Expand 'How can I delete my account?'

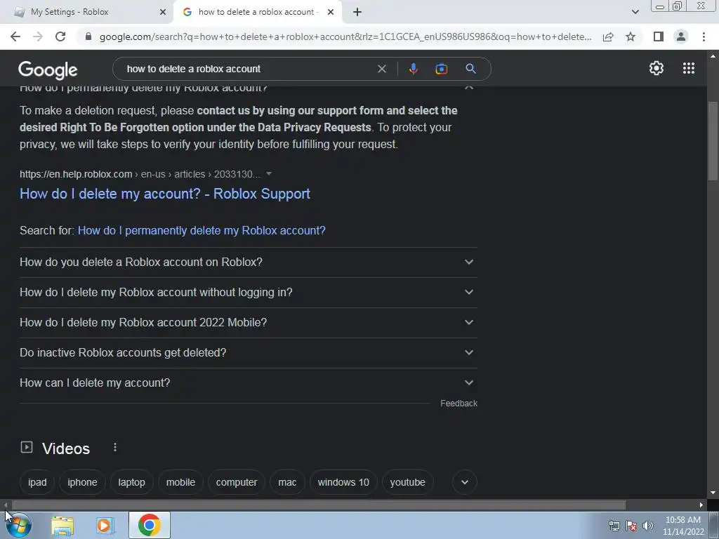coord(248,383)
